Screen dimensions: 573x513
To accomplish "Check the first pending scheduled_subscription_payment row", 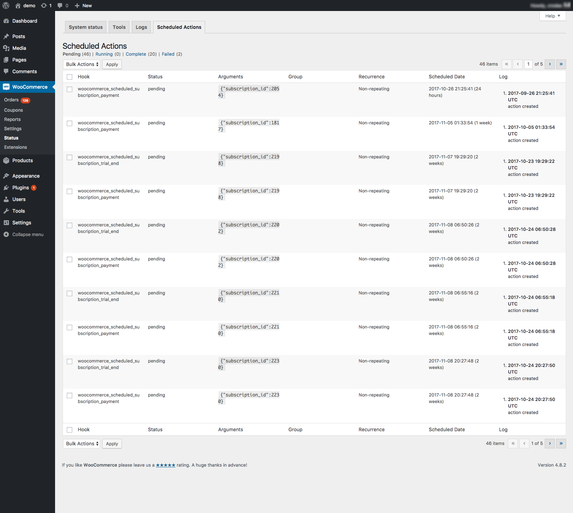I will [x=70, y=89].
